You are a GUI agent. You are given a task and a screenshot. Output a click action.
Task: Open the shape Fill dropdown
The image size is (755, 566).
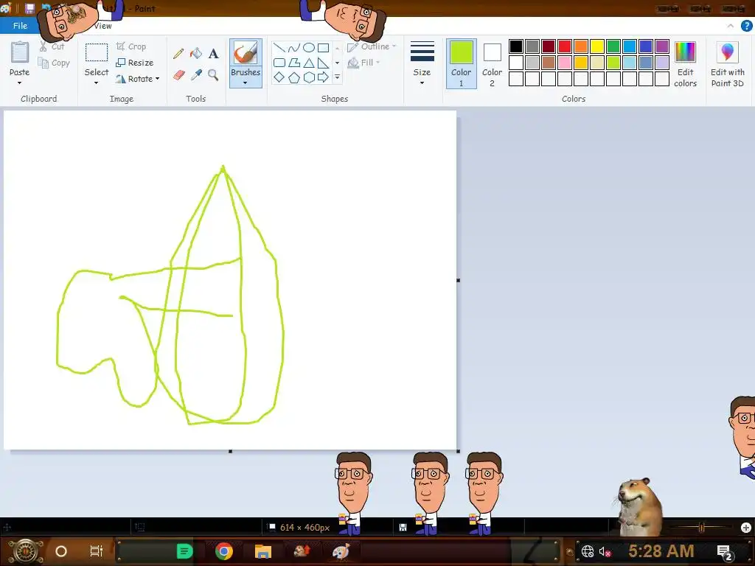[x=363, y=63]
